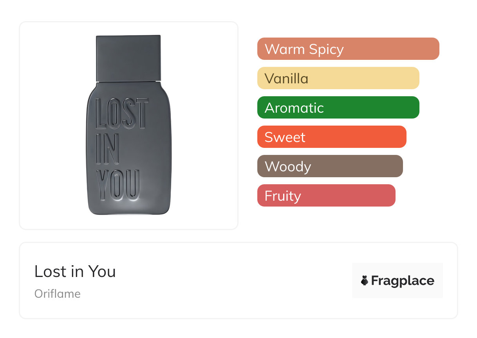The image size is (477, 338).
Task: Click the embossed YOU word on the bottle
Action: (x=117, y=185)
